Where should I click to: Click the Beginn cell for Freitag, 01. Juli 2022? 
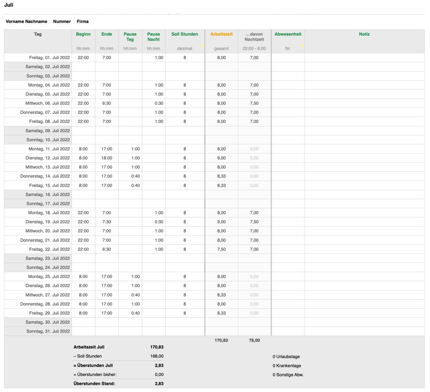point(83,58)
